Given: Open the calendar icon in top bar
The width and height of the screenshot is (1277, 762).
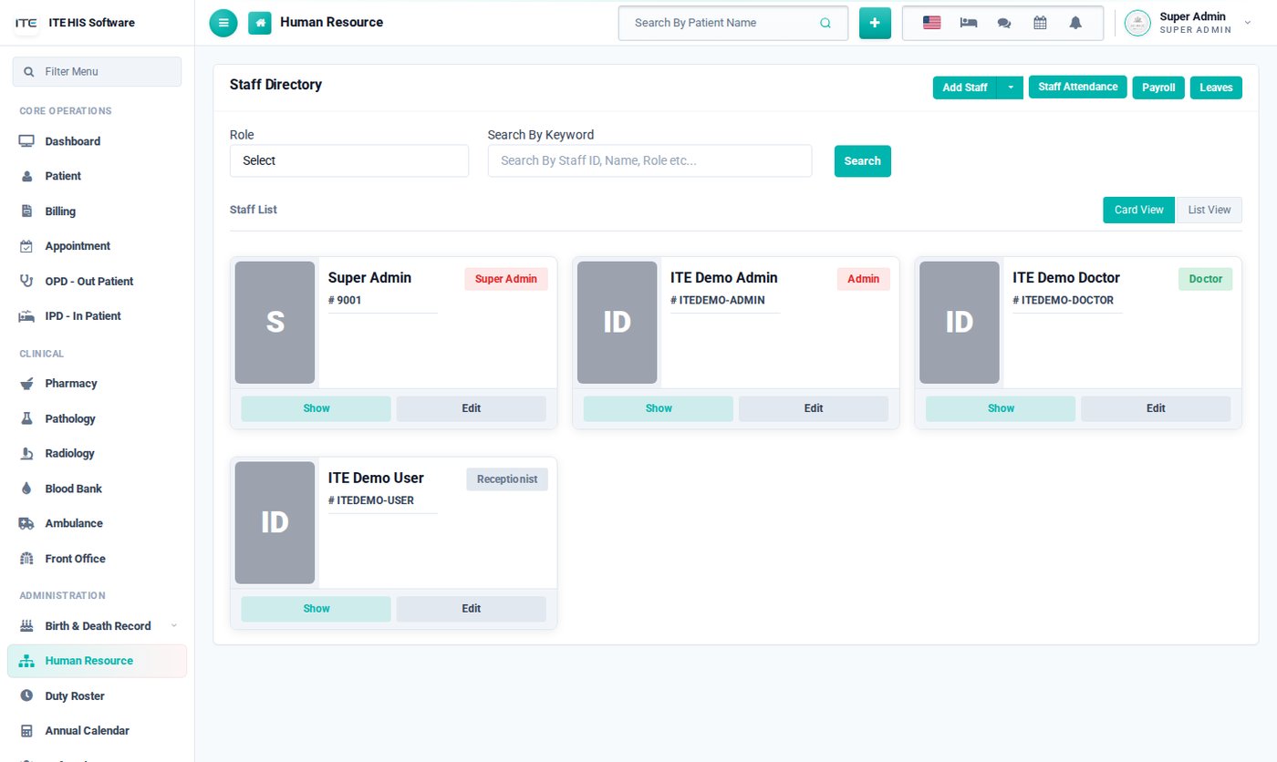Looking at the screenshot, I should click(1040, 23).
